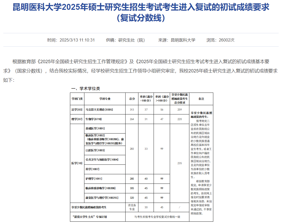Screen dimensions: 283x224
Task: Click the 30 score in minority policy row
Action: 146,208
